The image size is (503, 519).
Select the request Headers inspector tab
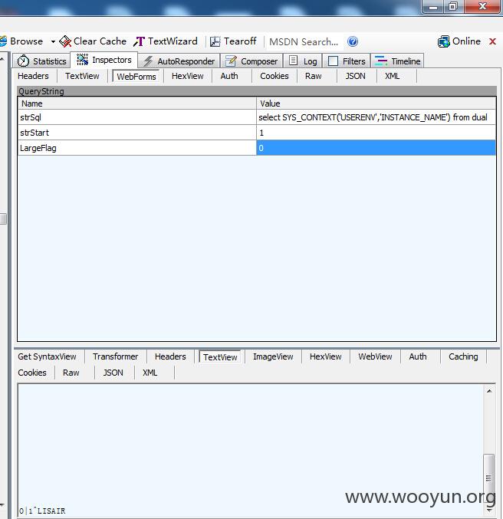33,76
